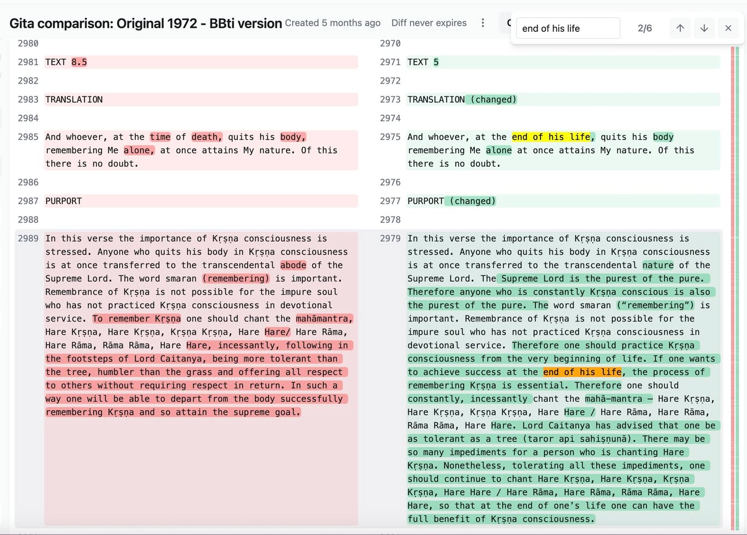The image size is (747, 535).
Task: Click the find field containing "end of his life"
Action: point(568,28)
